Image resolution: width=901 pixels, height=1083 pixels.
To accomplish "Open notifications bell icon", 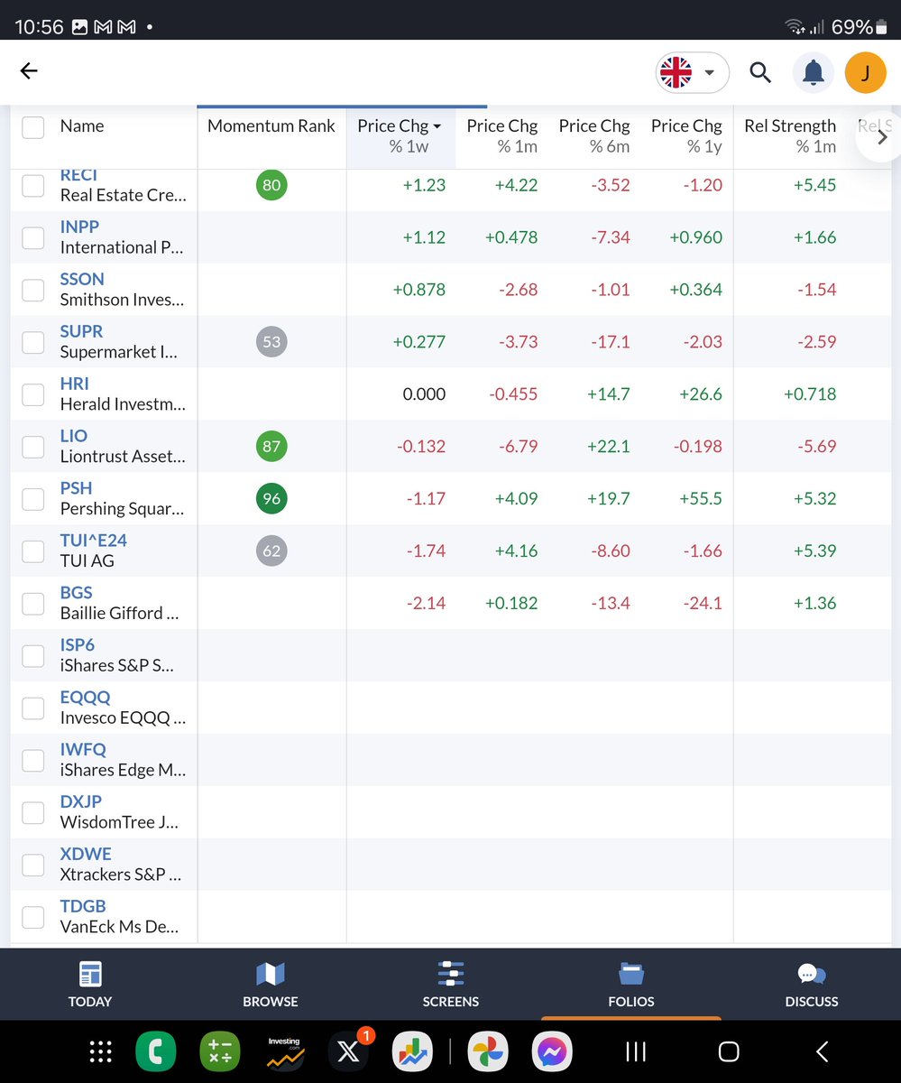I will click(x=814, y=73).
